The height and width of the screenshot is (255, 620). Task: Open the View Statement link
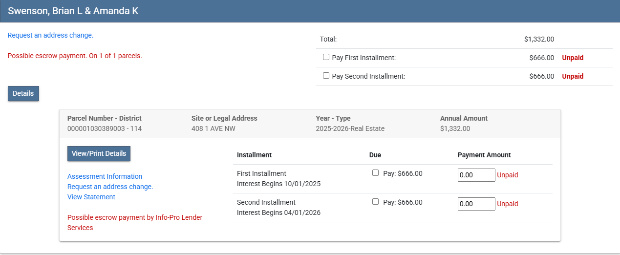tap(91, 197)
